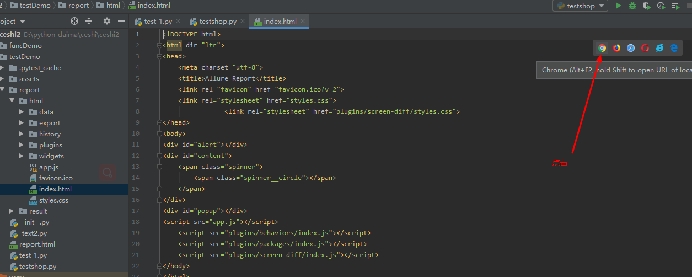Select the funcDemo folder in tree
692x277 pixels.
pyautogui.click(x=25, y=45)
